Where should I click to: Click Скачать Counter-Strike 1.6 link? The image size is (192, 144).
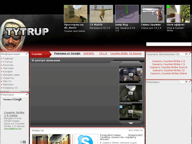pyautogui.click(x=168, y=61)
